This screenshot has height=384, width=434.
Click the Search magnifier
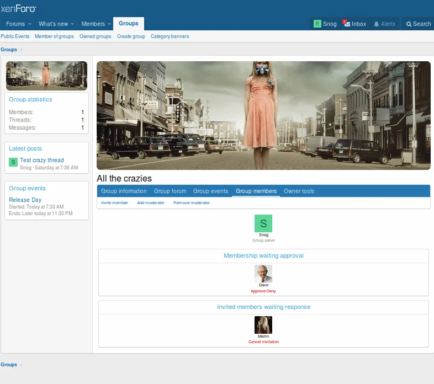(x=409, y=24)
